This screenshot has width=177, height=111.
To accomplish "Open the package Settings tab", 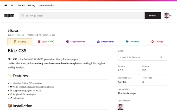I will tap(157, 42).
